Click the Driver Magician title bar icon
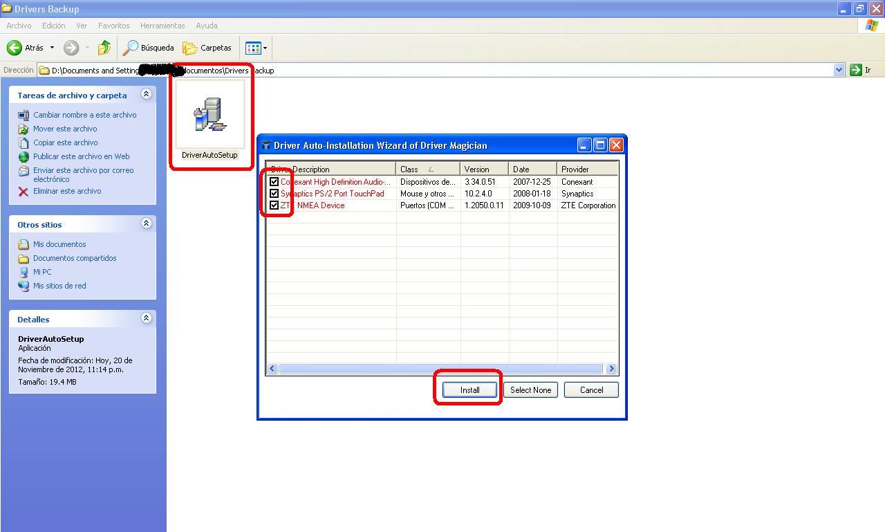 pyautogui.click(x=265, y=145)
